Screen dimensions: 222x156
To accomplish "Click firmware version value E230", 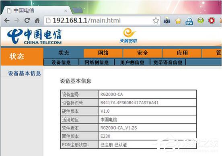I will tap(105, 136).
